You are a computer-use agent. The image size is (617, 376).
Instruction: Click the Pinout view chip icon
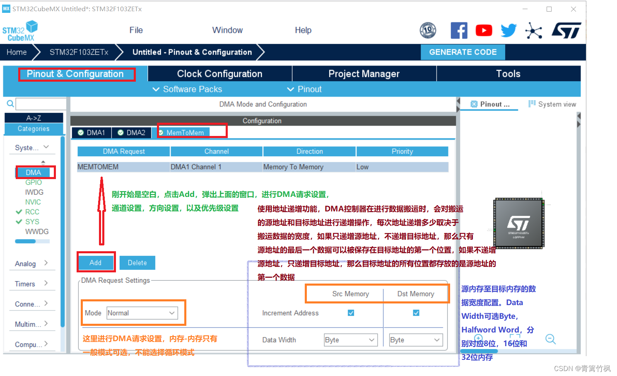pyautogui.click(x=474, y=104)
